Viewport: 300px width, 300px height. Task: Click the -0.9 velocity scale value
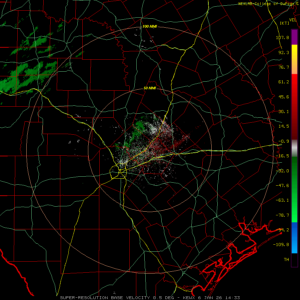click(x=284, y=141)
